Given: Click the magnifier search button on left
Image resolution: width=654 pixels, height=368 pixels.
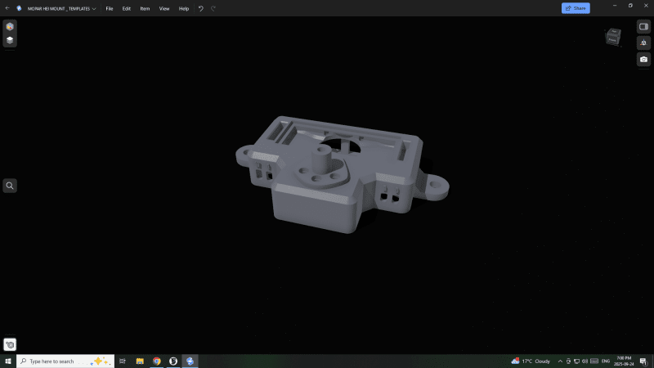Looking at the screenshot, I should pos(10,186).
